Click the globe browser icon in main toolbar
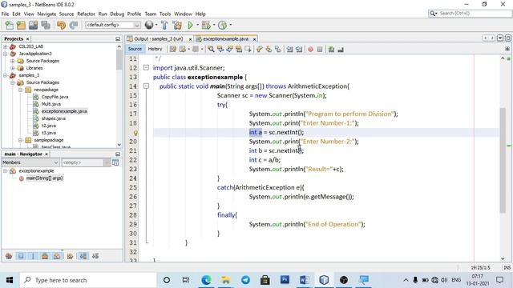 tap(149, 25)
